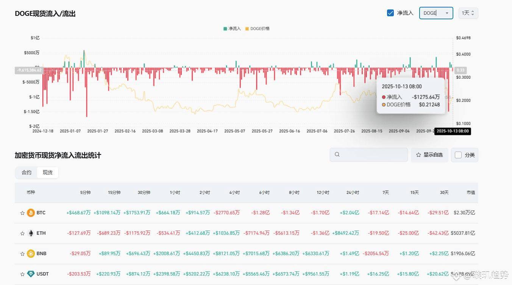Star ETH as a favorite
The height and width of the screenshot is (285, 512).
point(22,234)
